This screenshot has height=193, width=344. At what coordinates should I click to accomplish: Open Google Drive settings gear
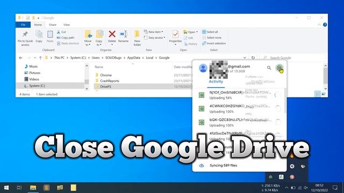(x=279, y=68)
